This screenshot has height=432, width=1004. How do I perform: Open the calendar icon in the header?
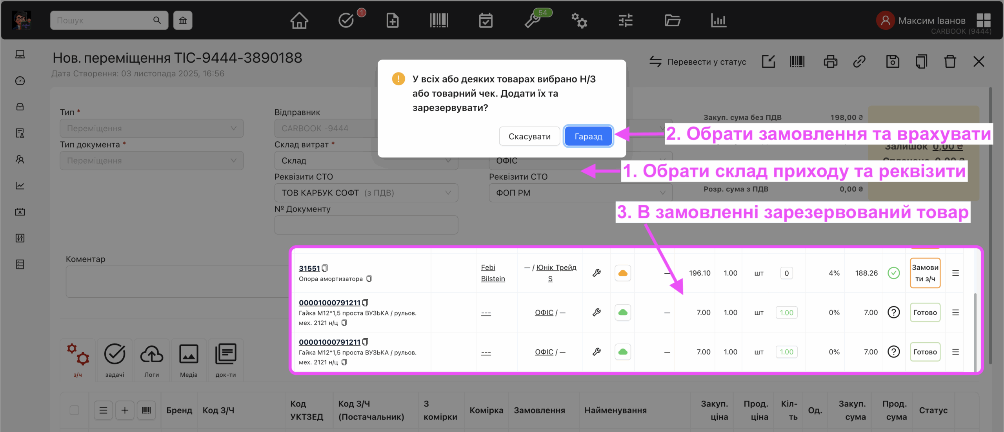click(486, 20)
